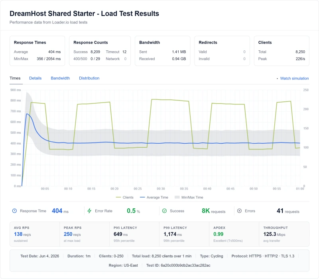Click the Redirects card heading
This screenshot has width=319, height=279.
208,42
